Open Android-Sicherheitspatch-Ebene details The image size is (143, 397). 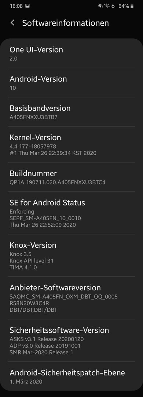tap(71, 376)
